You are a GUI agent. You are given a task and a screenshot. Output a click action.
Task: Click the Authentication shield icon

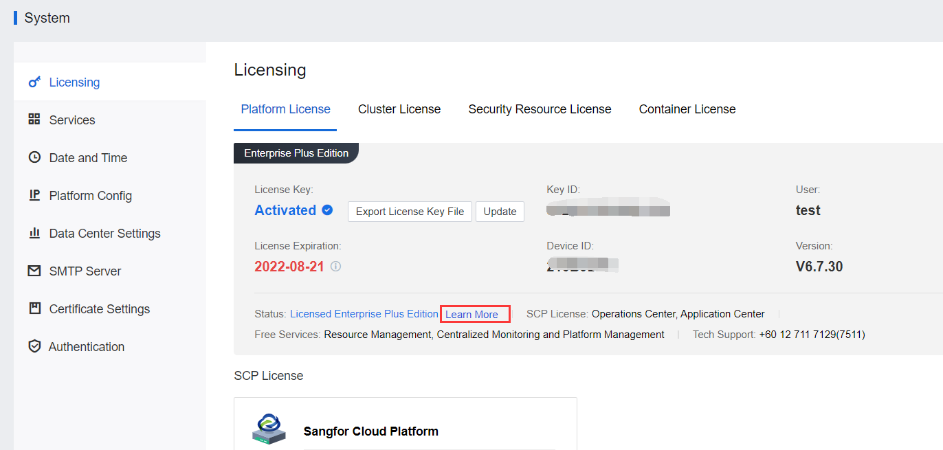(x=34, y=347)
